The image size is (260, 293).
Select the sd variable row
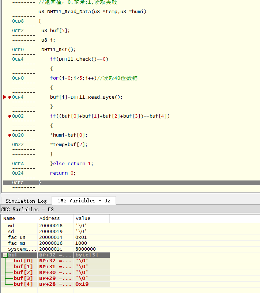pyautogui.click(x=55, y=232)
